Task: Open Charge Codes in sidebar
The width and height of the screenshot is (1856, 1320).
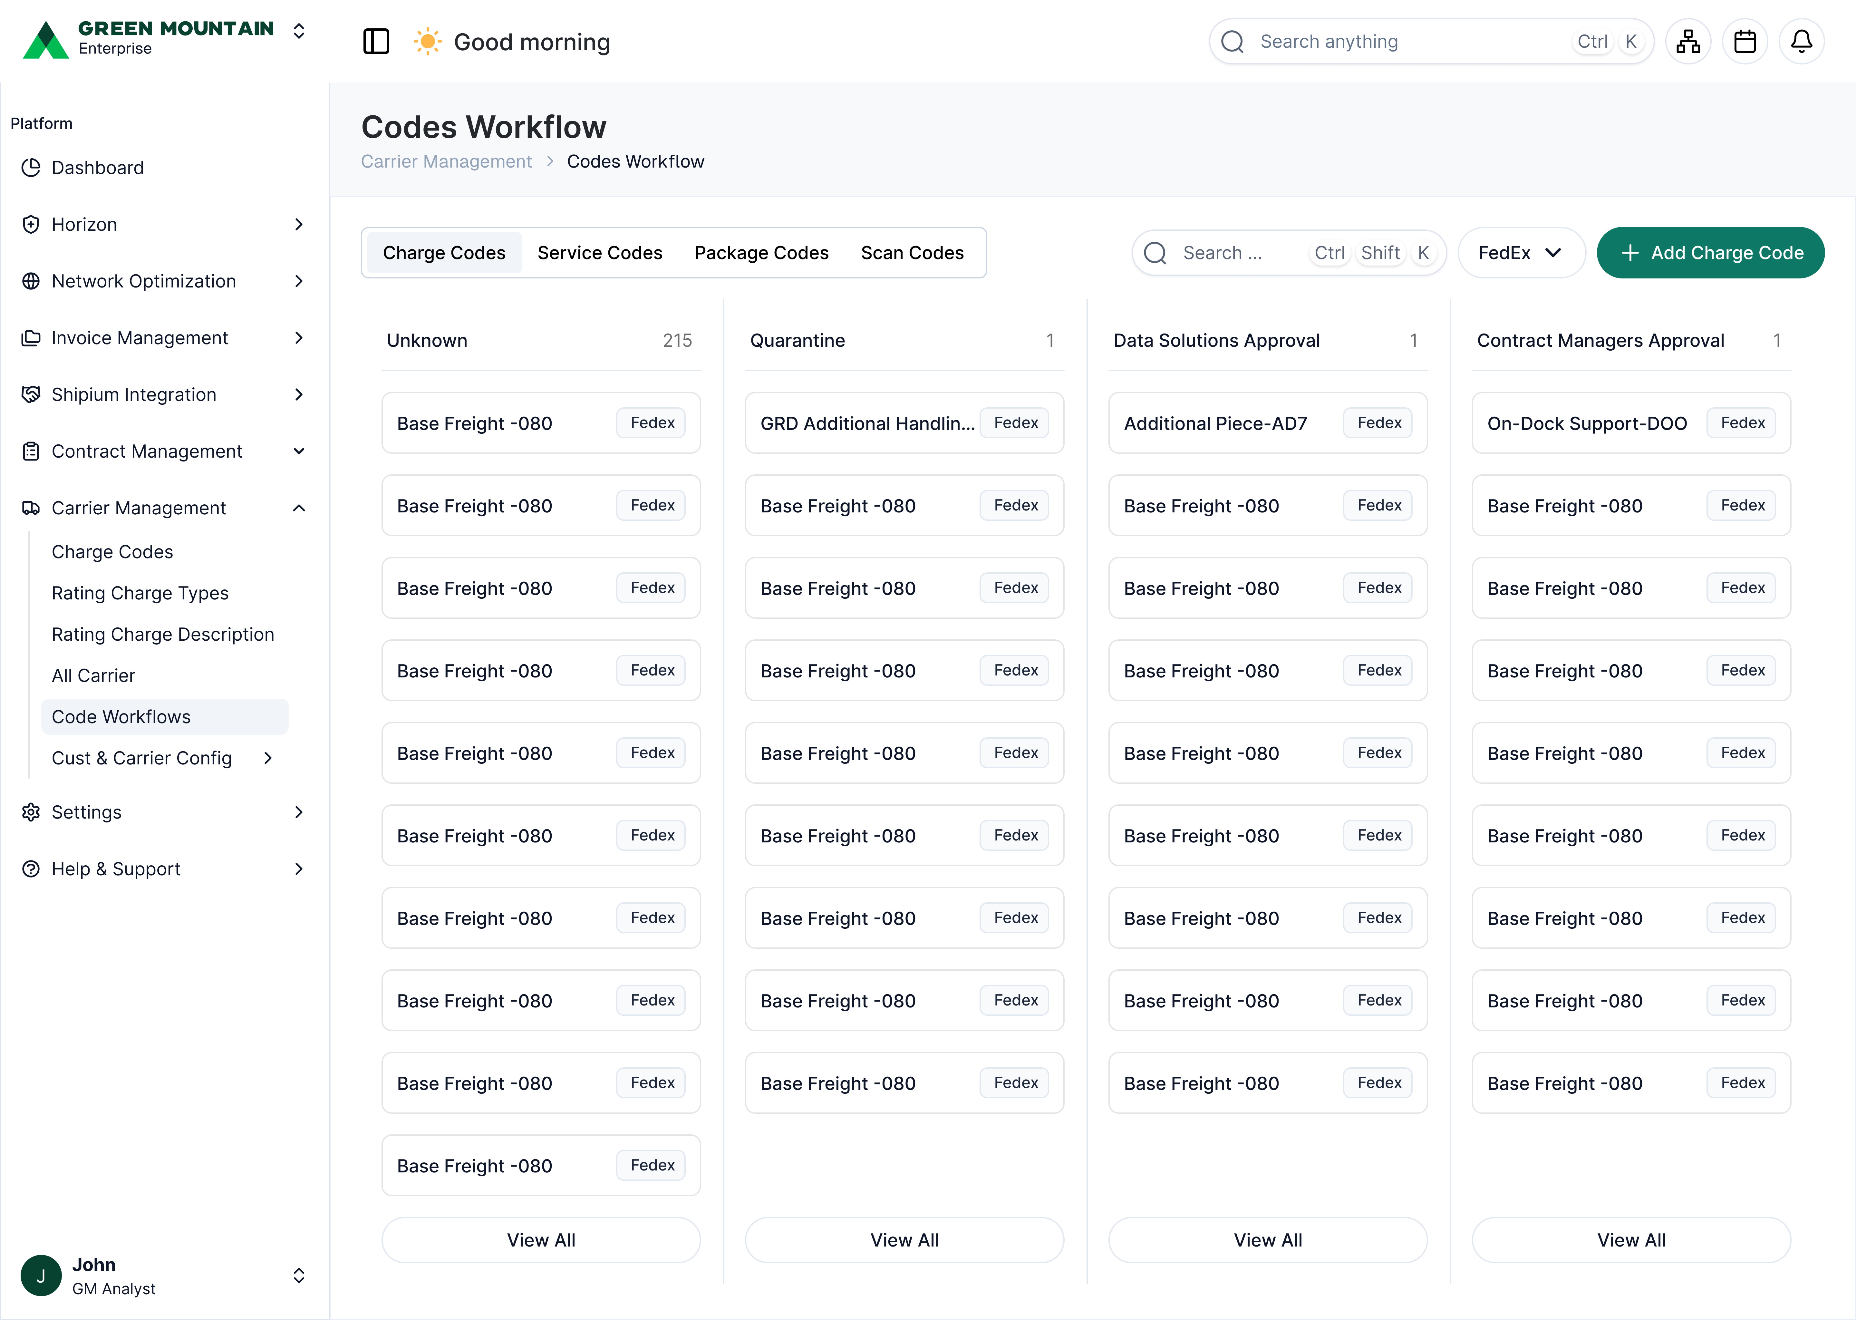Action: pos(112,552)
